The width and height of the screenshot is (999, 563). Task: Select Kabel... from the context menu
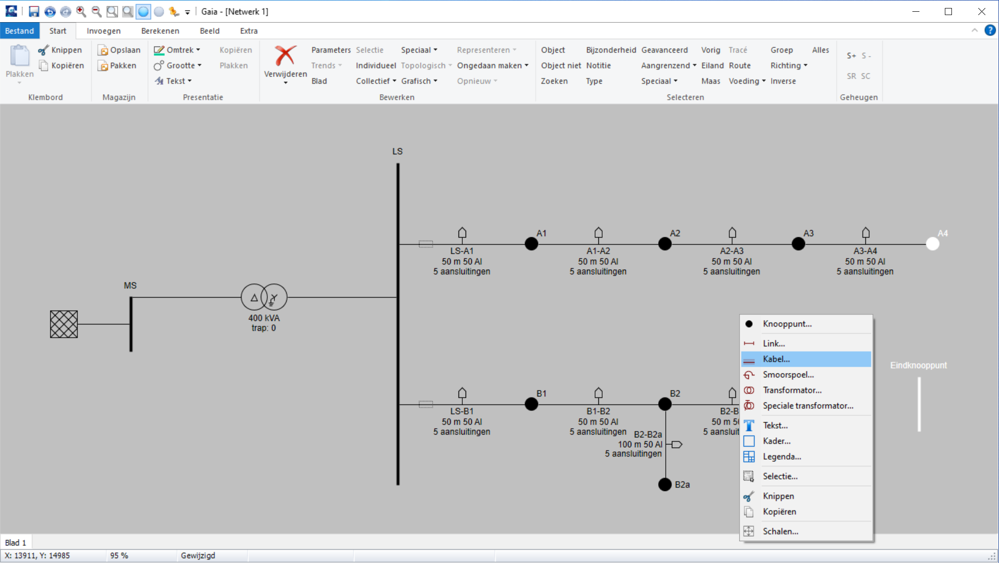[776, 359]
